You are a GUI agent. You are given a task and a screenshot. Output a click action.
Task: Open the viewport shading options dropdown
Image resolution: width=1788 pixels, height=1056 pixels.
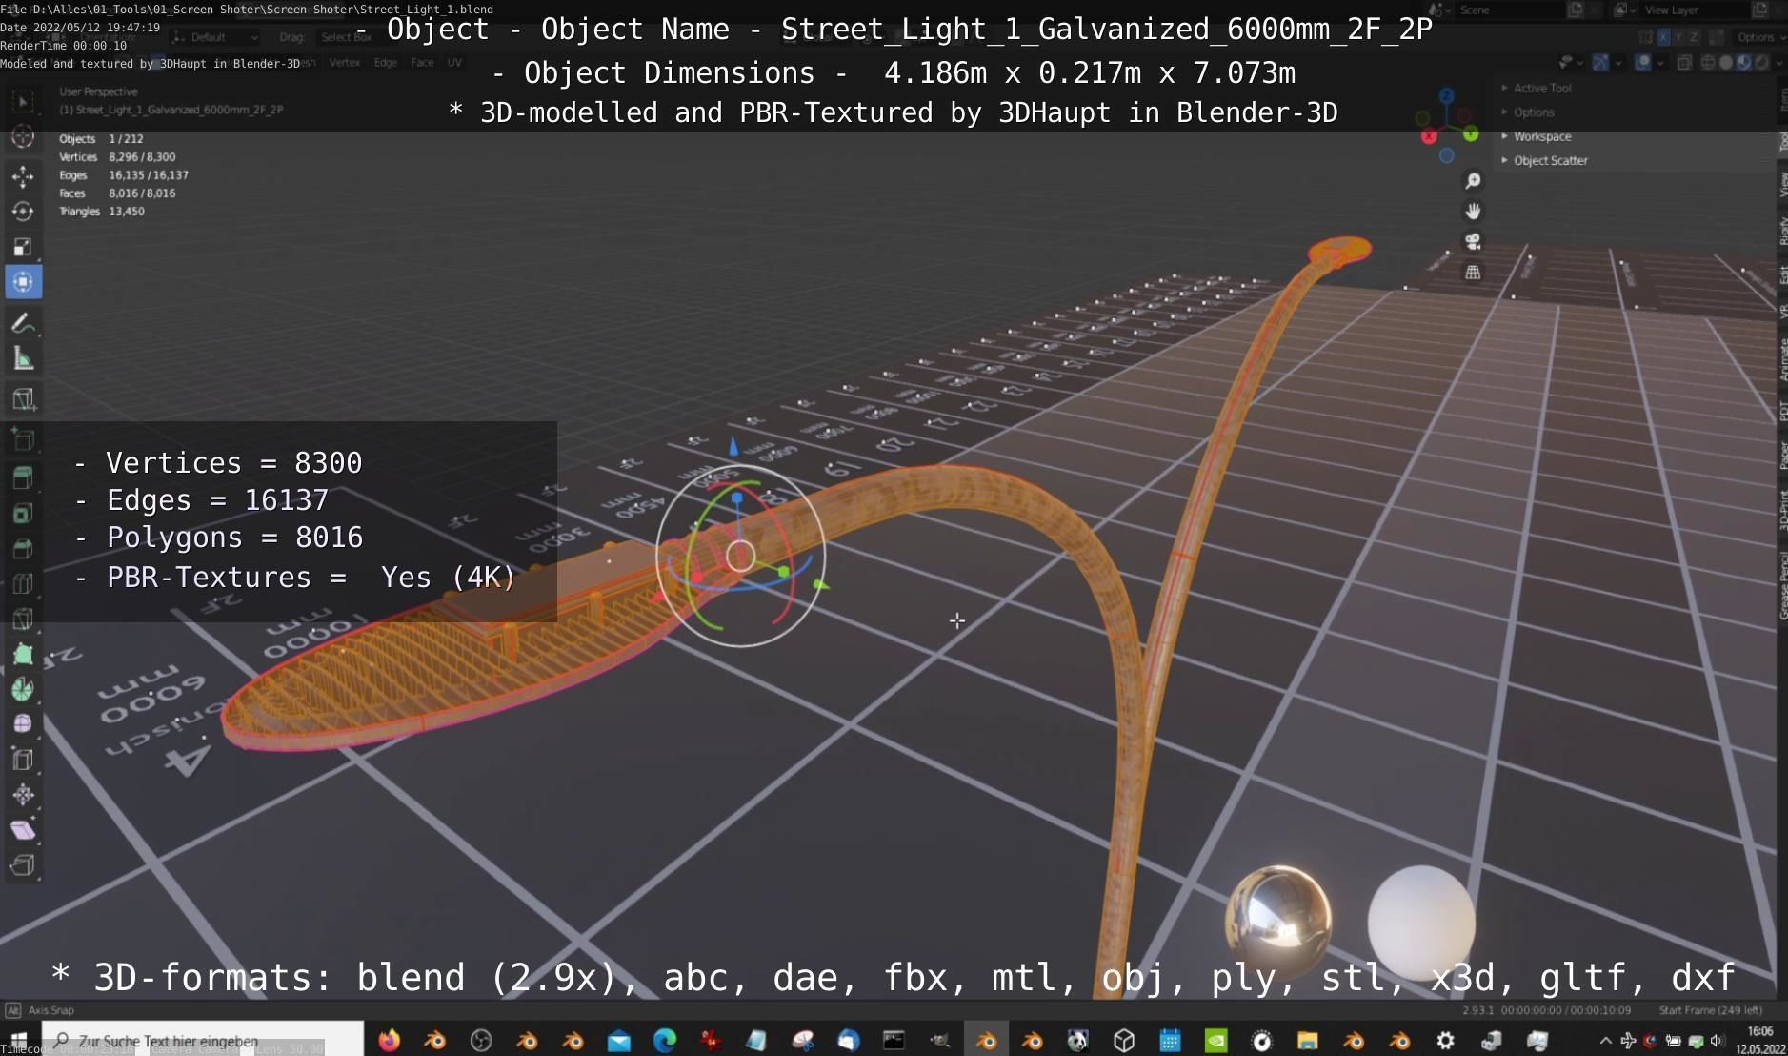click(1778, 63)
